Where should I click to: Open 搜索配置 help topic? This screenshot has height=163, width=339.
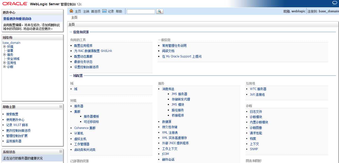click(x=12, y=114)
